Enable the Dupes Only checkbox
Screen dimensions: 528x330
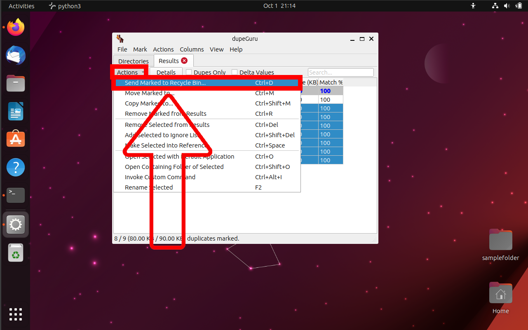(x=189, y=72)
